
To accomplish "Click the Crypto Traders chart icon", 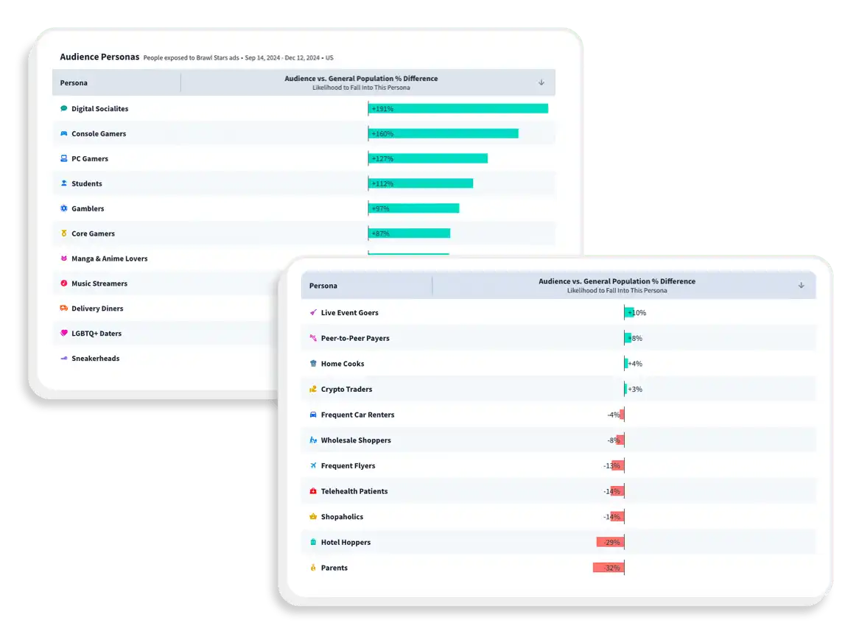I will (312, 389).
